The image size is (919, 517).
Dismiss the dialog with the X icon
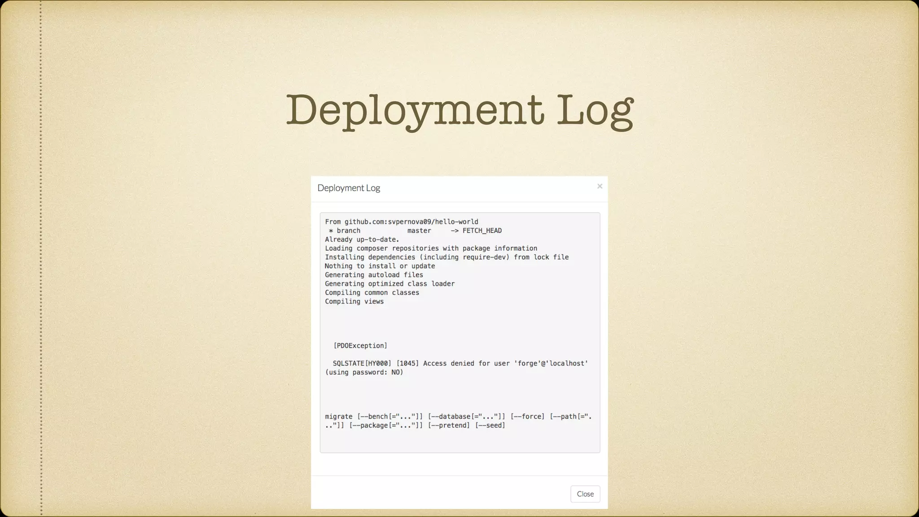[600, 186]
